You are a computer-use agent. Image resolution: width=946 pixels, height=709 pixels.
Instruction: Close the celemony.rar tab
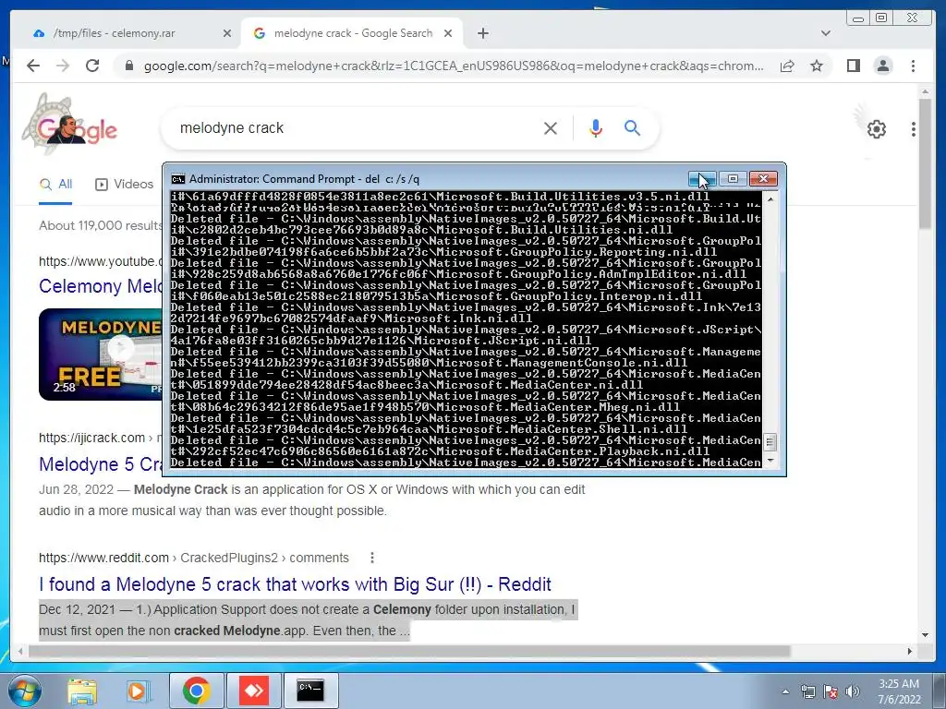click(x=227, y=34)
